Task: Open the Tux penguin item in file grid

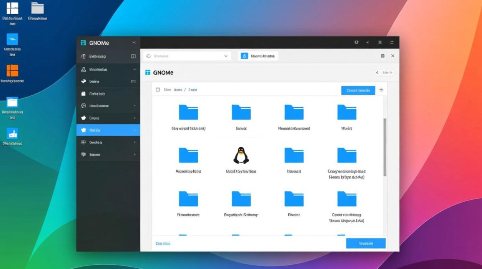Action: pos(241,156)
